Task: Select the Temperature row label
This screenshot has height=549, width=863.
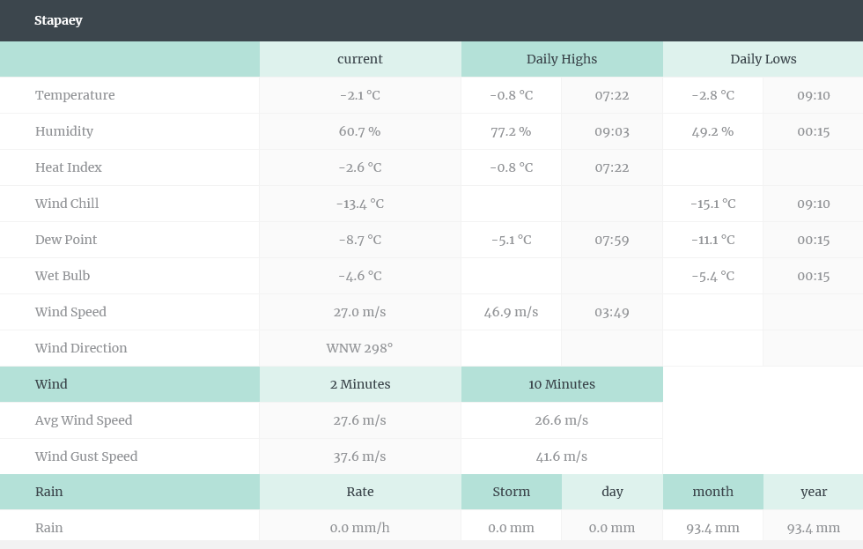Action: (x=75, y=95)
